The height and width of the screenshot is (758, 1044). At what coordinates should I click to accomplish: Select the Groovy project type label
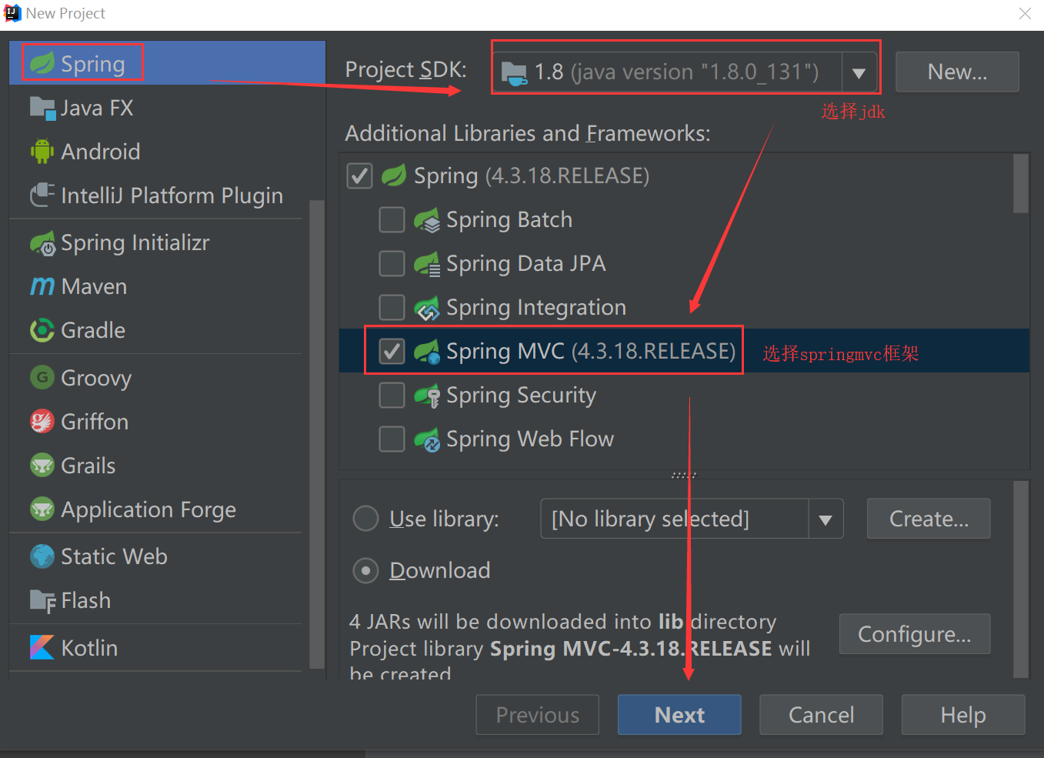[x=96, y=378]
